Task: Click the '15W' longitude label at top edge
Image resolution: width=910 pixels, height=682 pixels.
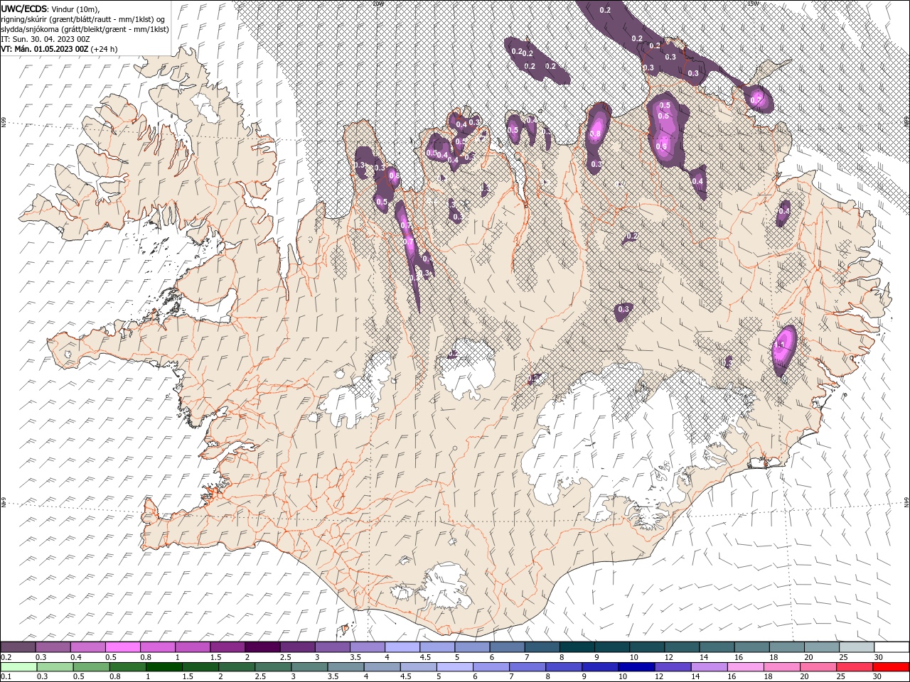Action: click(x=752, y=3)
